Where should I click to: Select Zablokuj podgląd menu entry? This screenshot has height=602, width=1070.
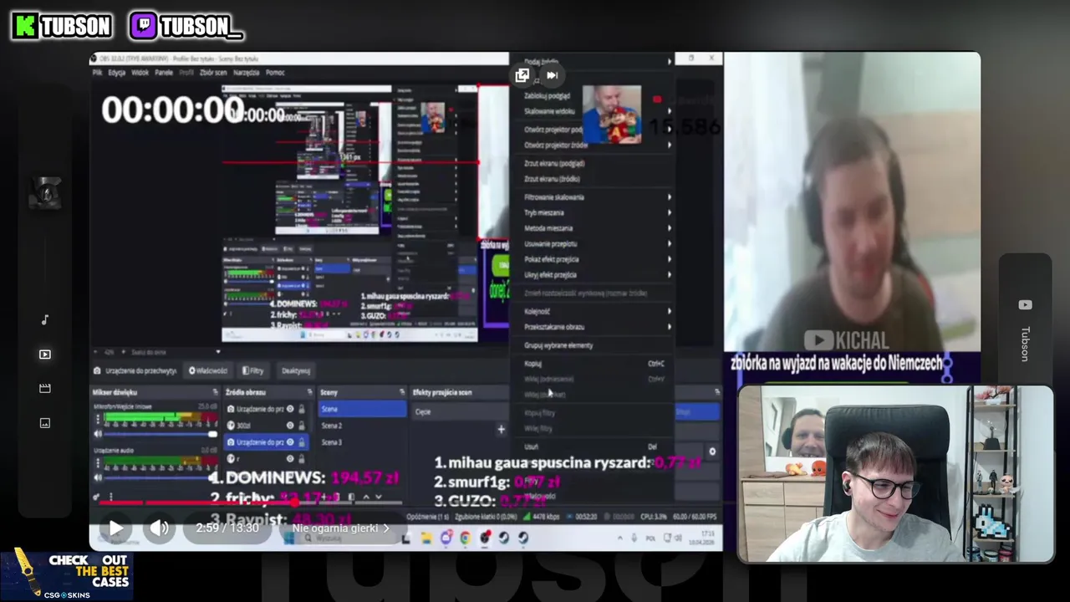592,95
